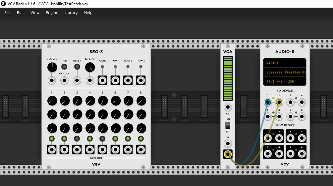The width and height of the screenshot is (333, 186).
Task: Click step 1 gate out jack
Action: click(x=52, y=150)
